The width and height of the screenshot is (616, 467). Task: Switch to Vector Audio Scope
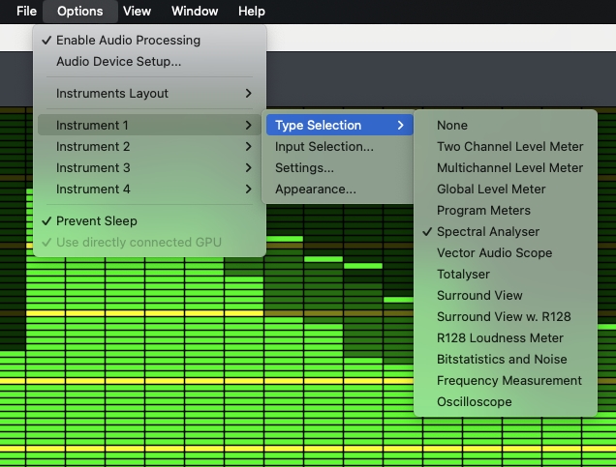coord(506,253)
